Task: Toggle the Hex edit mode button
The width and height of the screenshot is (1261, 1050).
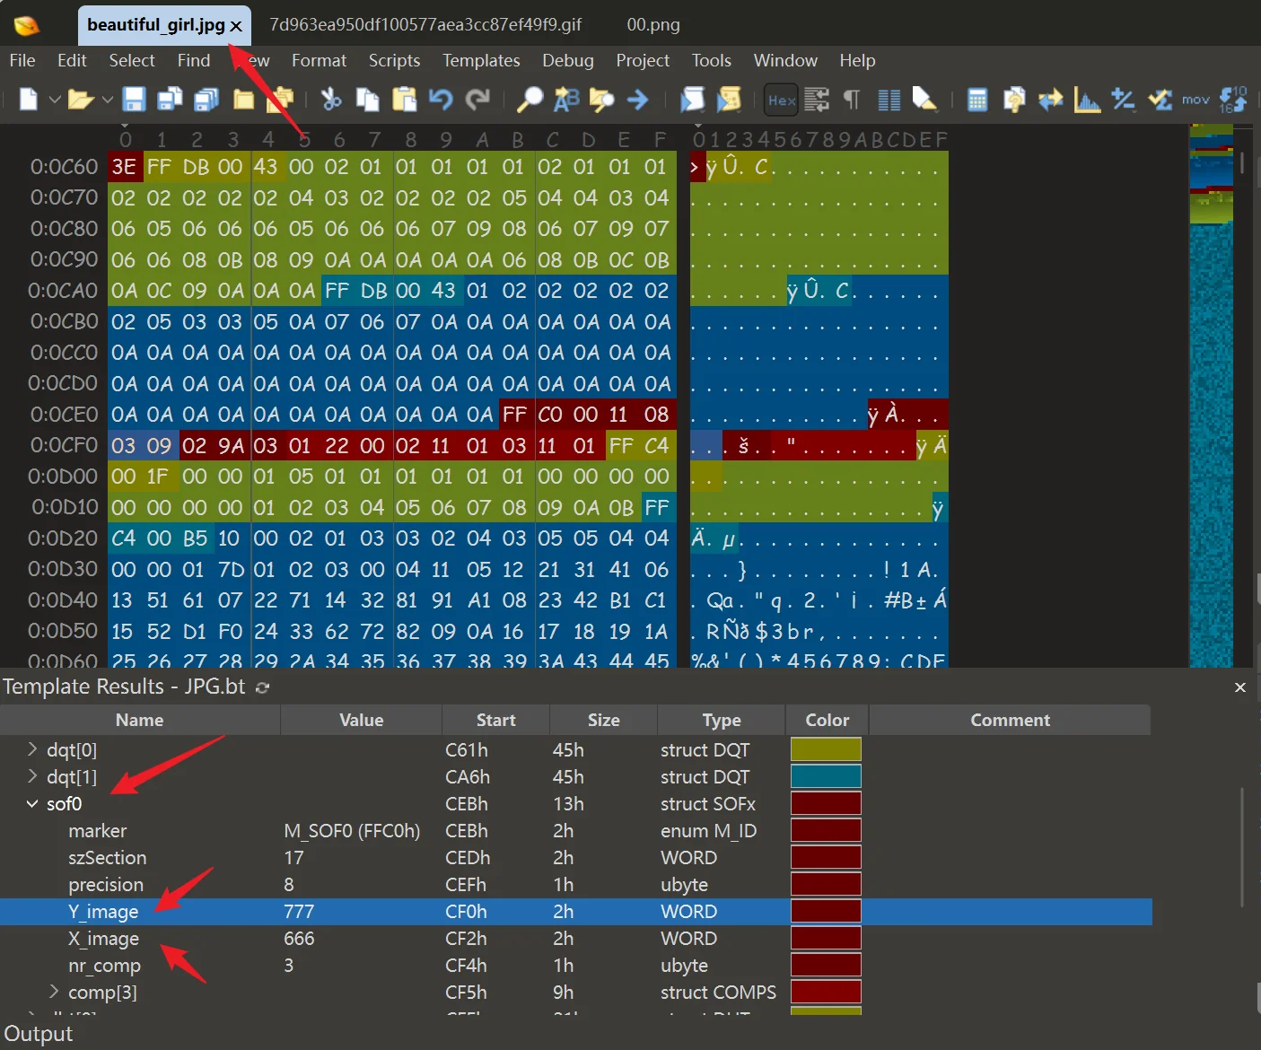Action: pos(781,100)
